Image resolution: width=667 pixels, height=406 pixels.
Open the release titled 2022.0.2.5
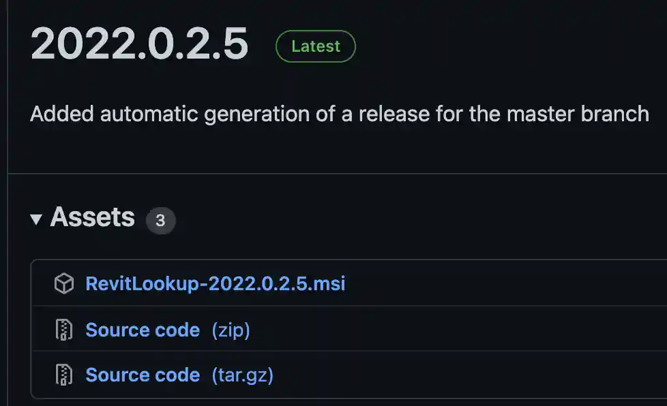tap(140, 45)
